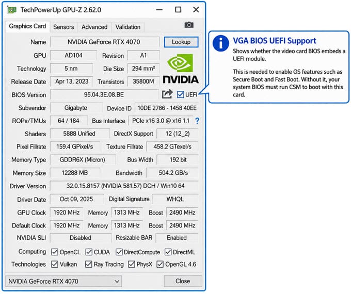This screenshot has width=351, height=294.
Task: Click the GPU Clock row Memory 1313 MHz
Action: click(126, 213)
